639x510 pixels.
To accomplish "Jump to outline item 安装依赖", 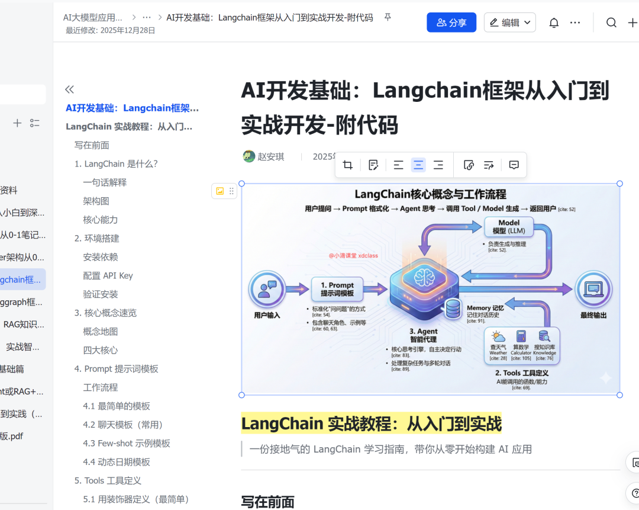I will point(100,257).
